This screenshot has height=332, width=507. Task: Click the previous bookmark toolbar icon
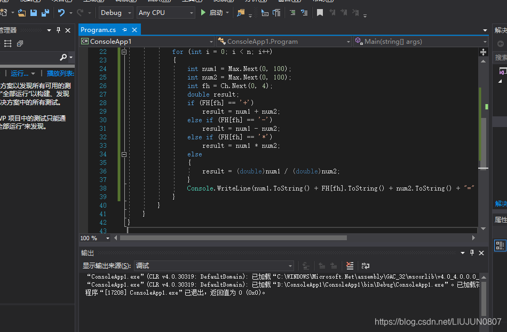(x=332, y=13)
